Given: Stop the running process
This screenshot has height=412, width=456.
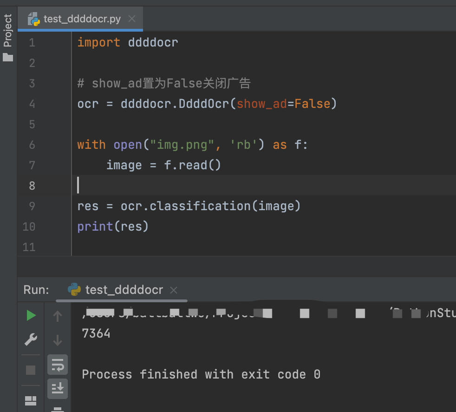Looking at the screenshot, I should [31, 370].
